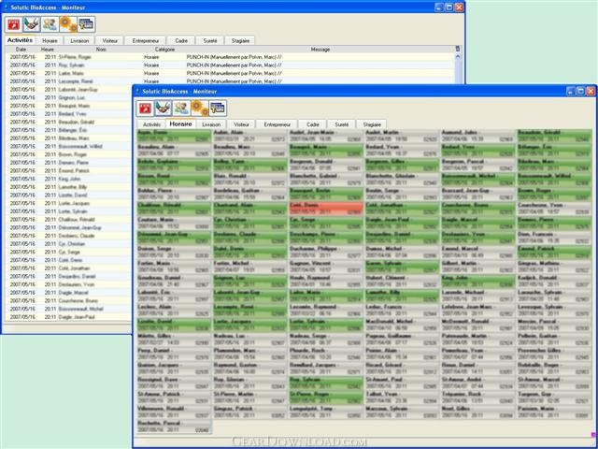Select Gilbert, Martin employee card
The image size is (598, 449).
478,267
